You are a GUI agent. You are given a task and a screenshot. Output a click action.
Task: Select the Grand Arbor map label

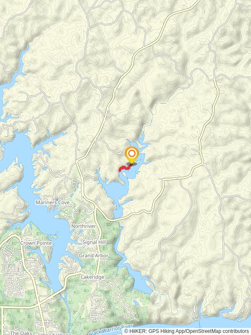(x=94, y=255)
